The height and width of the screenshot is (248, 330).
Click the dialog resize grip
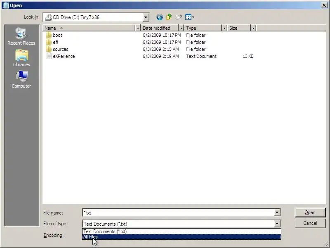coord(326,244)
